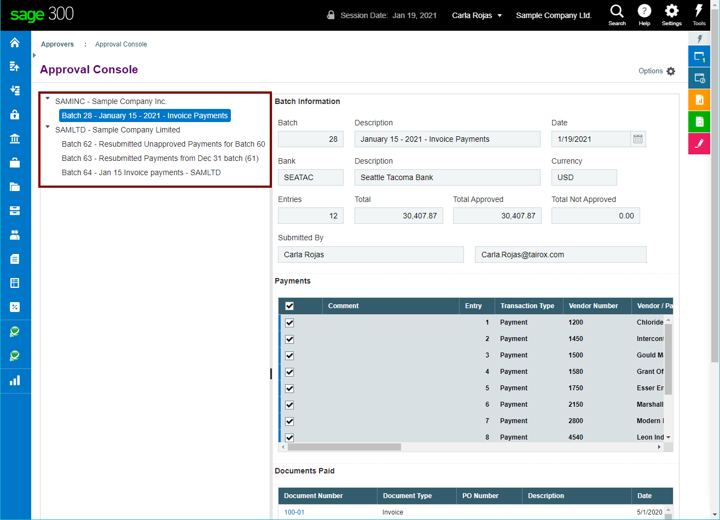720x520 pixels.
Task: Toggle the select-all checkbox in Payments header
Action: pyautogui.click(x=289, y=306)
